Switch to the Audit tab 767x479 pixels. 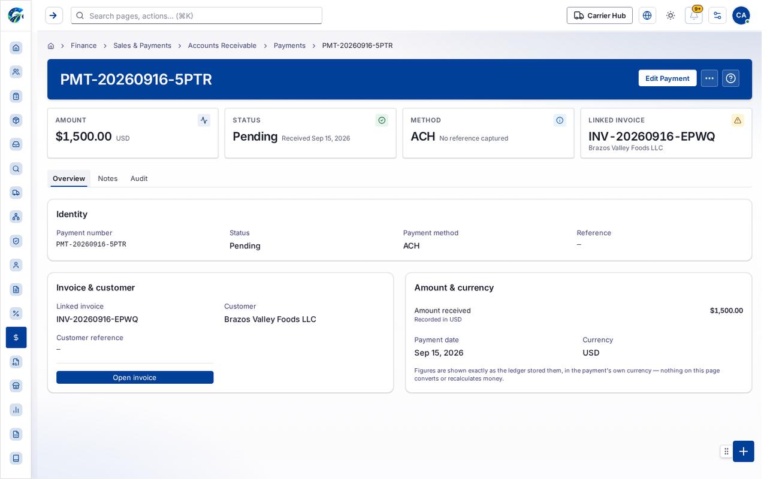[139, 178]
